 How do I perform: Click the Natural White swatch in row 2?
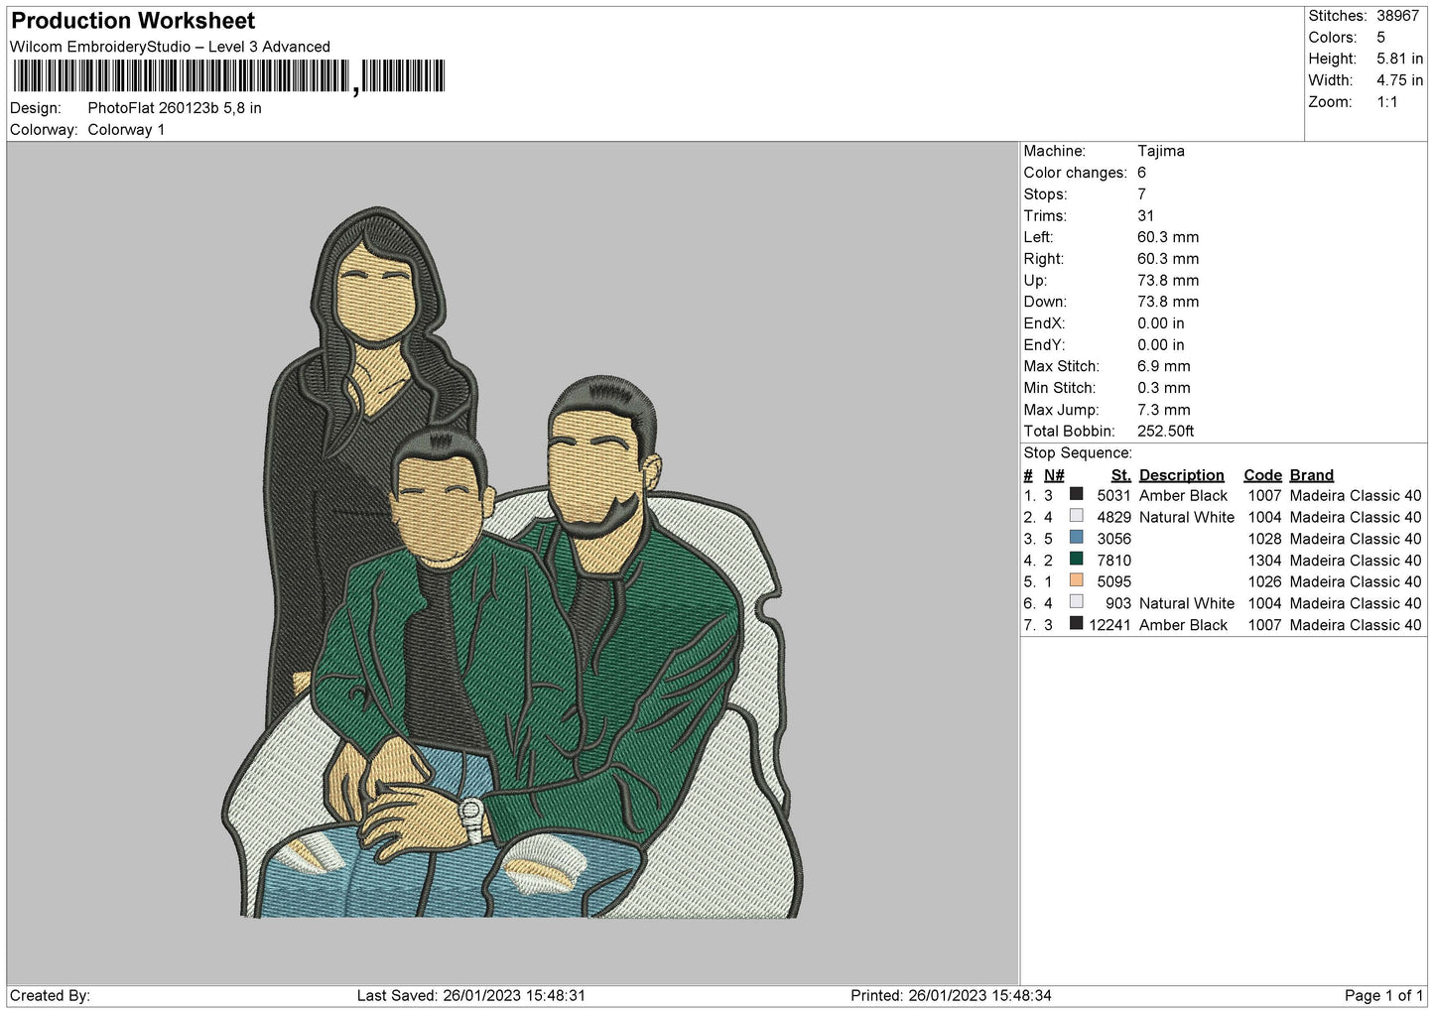coord(1076,516)
